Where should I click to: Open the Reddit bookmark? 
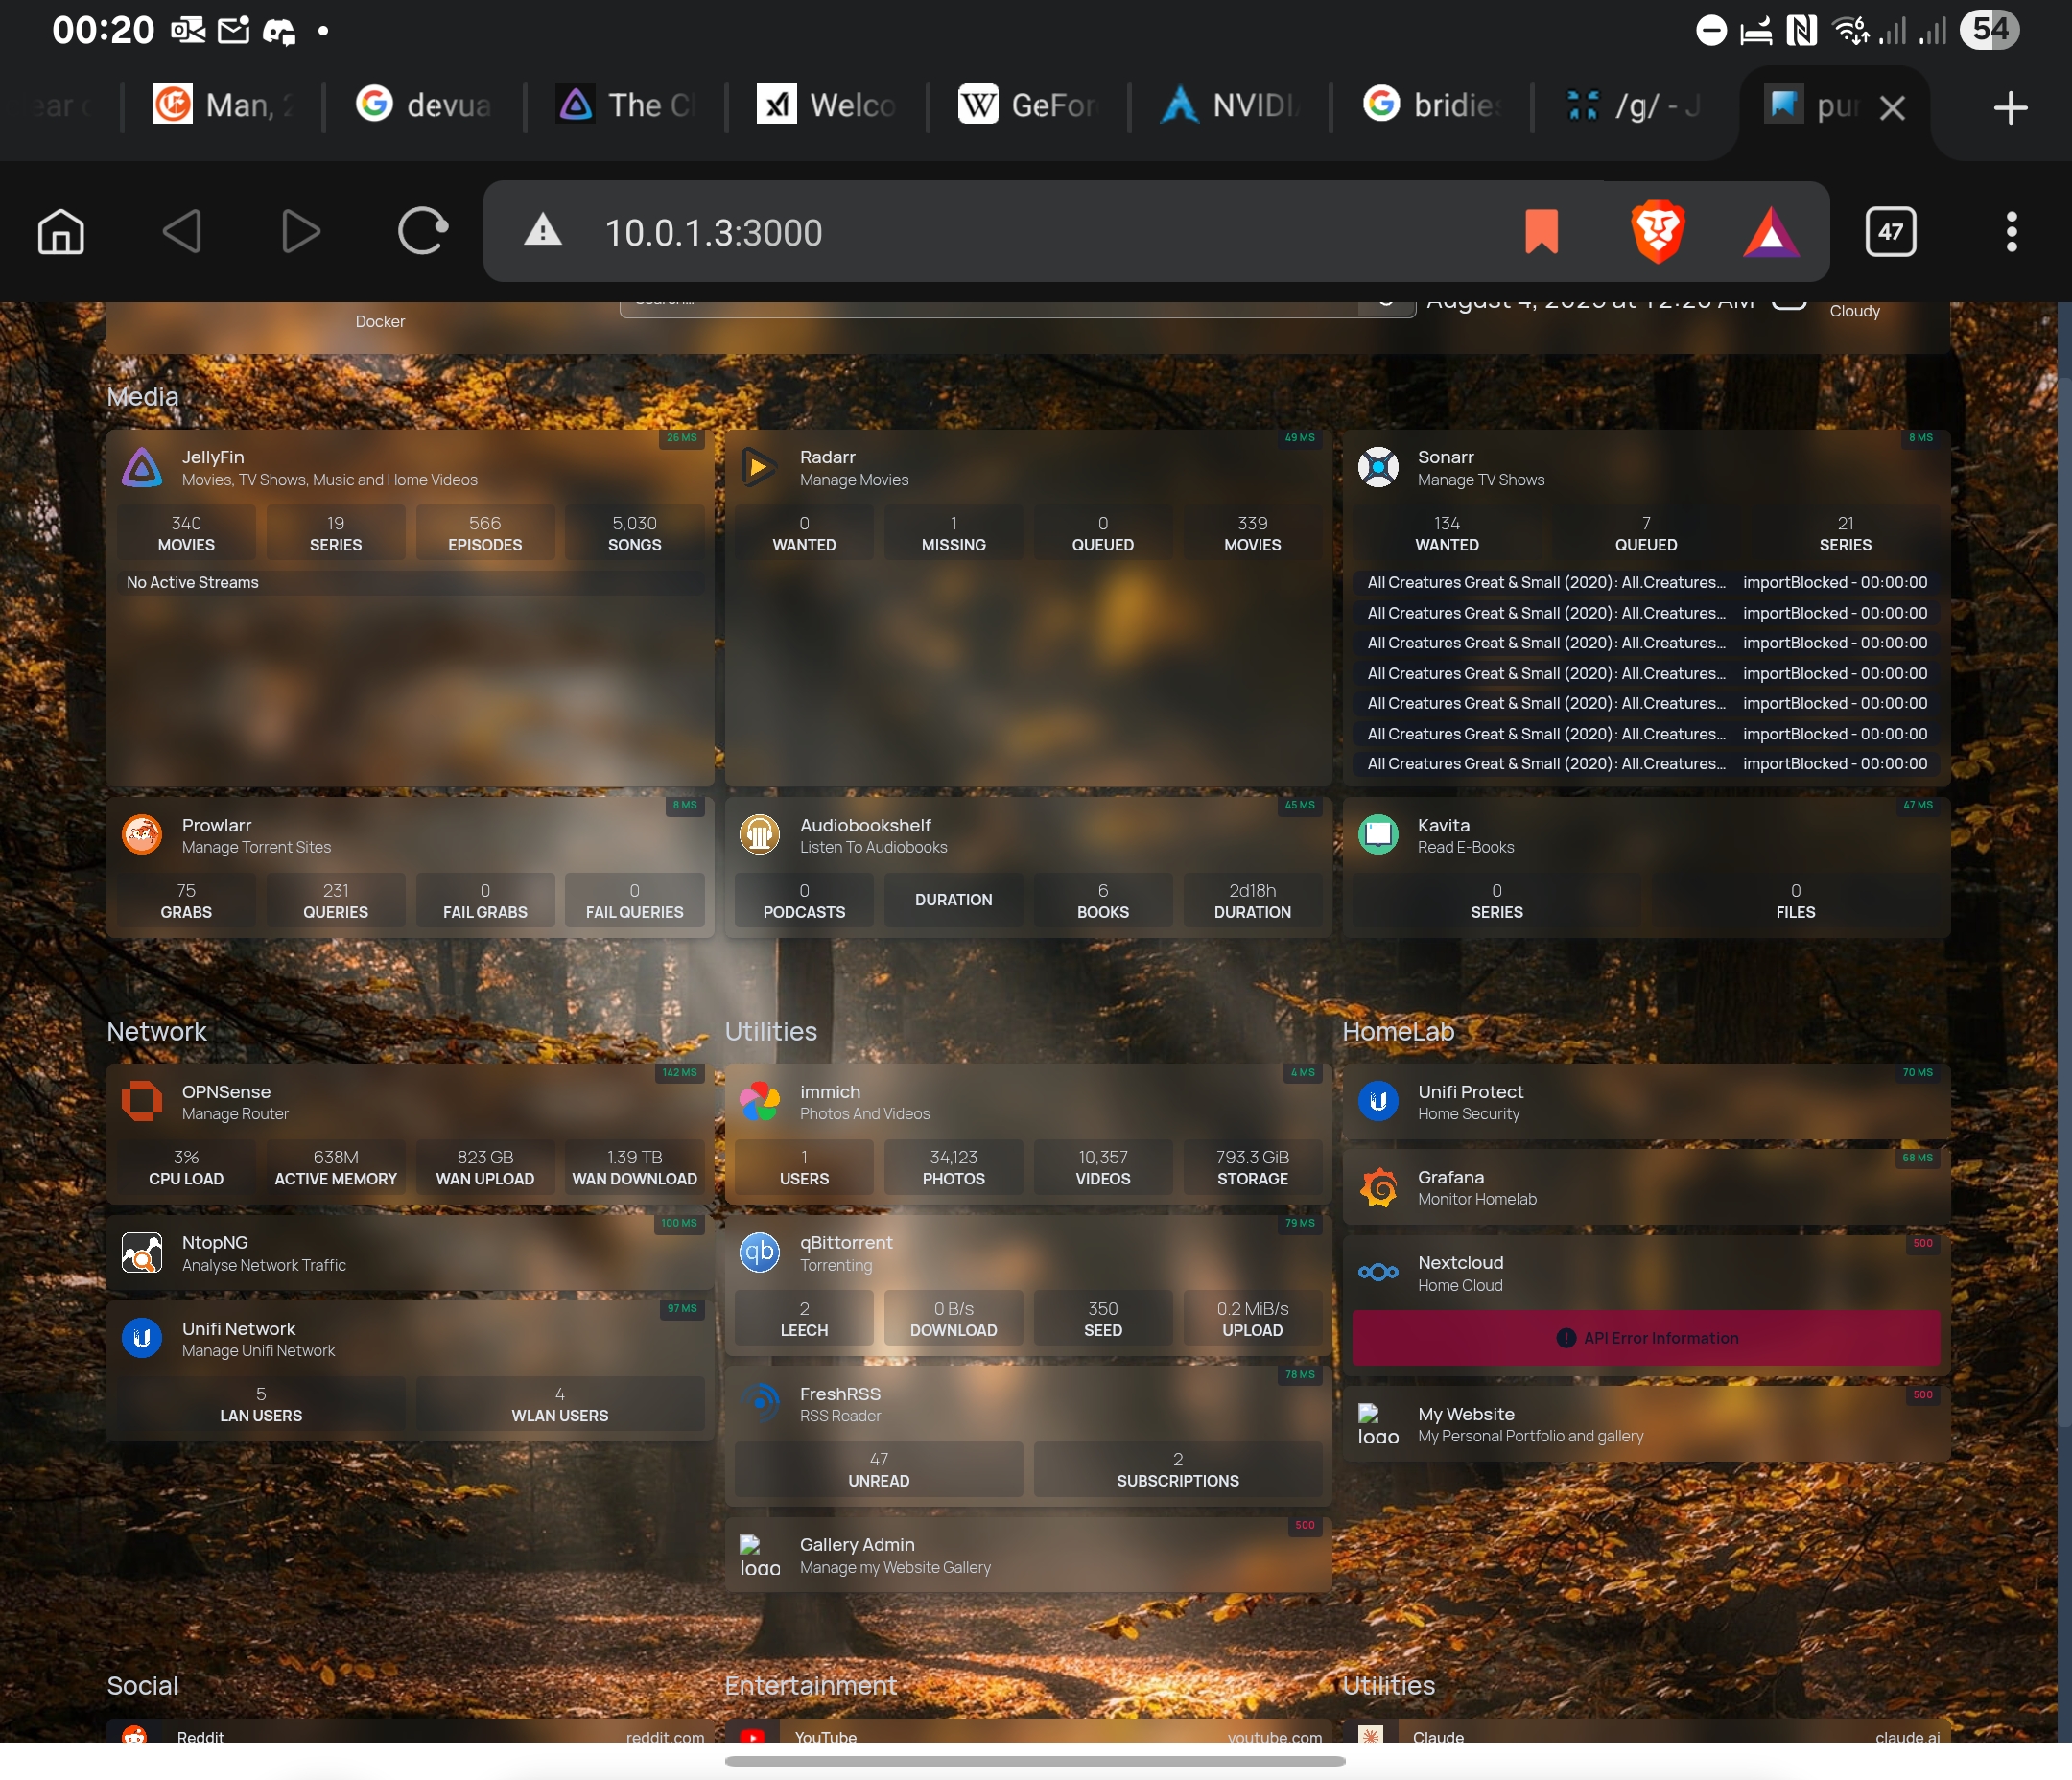410,1732
